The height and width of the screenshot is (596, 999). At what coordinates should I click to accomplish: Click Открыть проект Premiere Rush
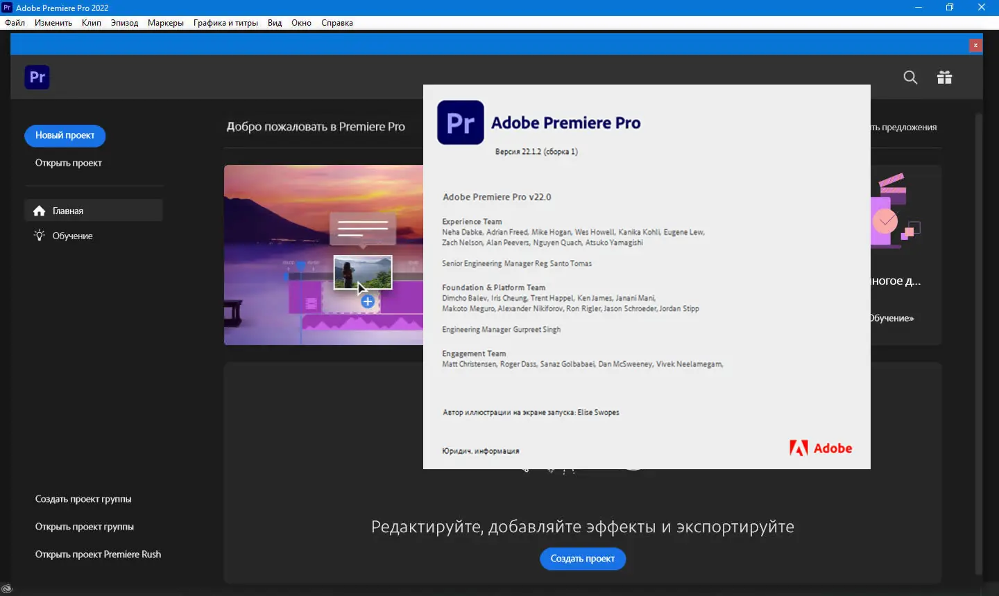[99, 554]
